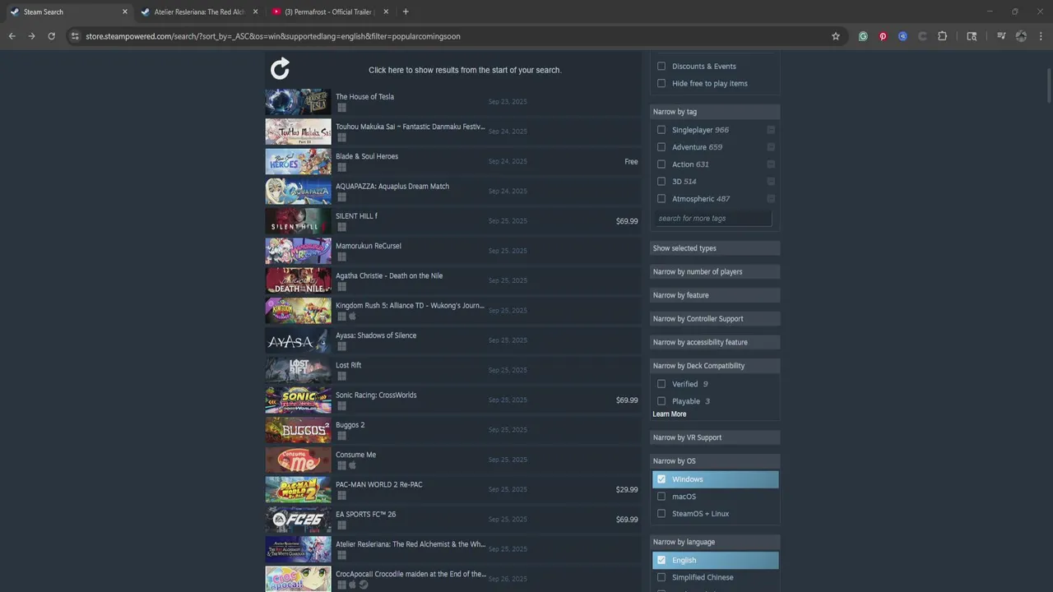Screen dimensions: 1053x592
Task: Open a new tab with the plus icon
Action: point(406,12)
